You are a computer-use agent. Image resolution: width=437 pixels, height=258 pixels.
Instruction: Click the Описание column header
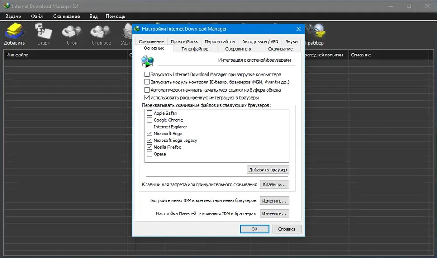pyautogui.click(x=389, y=55)
